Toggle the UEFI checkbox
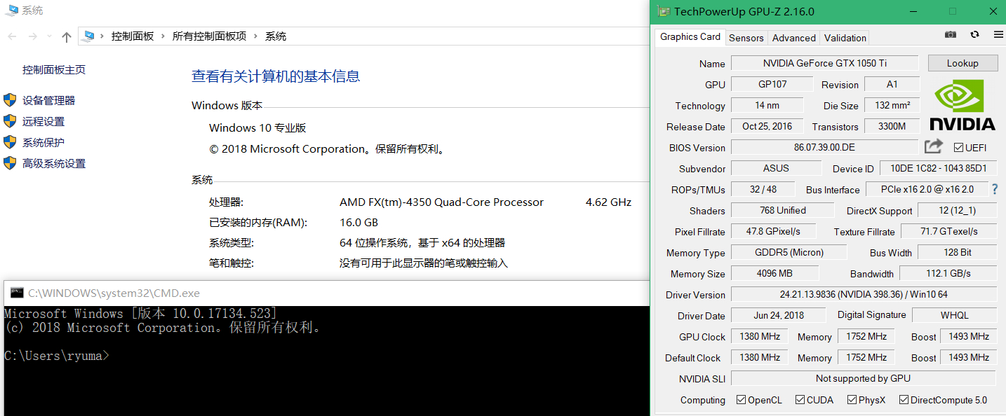This screenshot has width=1006, height=416. pos(958,148)
